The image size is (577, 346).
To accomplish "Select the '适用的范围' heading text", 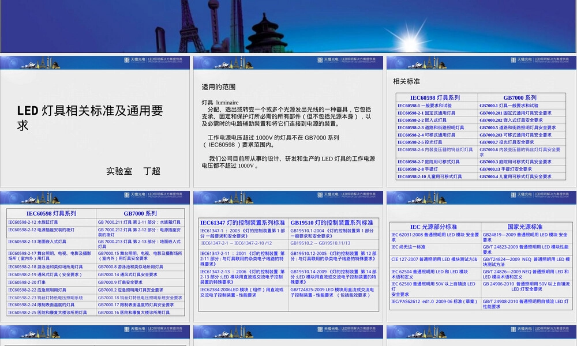I will point(219,87).
